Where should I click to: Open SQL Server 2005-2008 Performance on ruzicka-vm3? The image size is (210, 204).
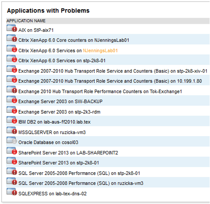(x=81, y=183)
